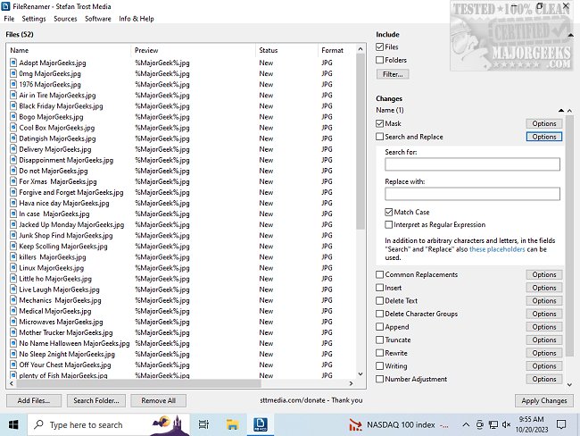Image resolution: width=580 pixels, height=436 pixels.
Task: Click the file list horizontal scrollbar thumb
Action: (138, 383)
